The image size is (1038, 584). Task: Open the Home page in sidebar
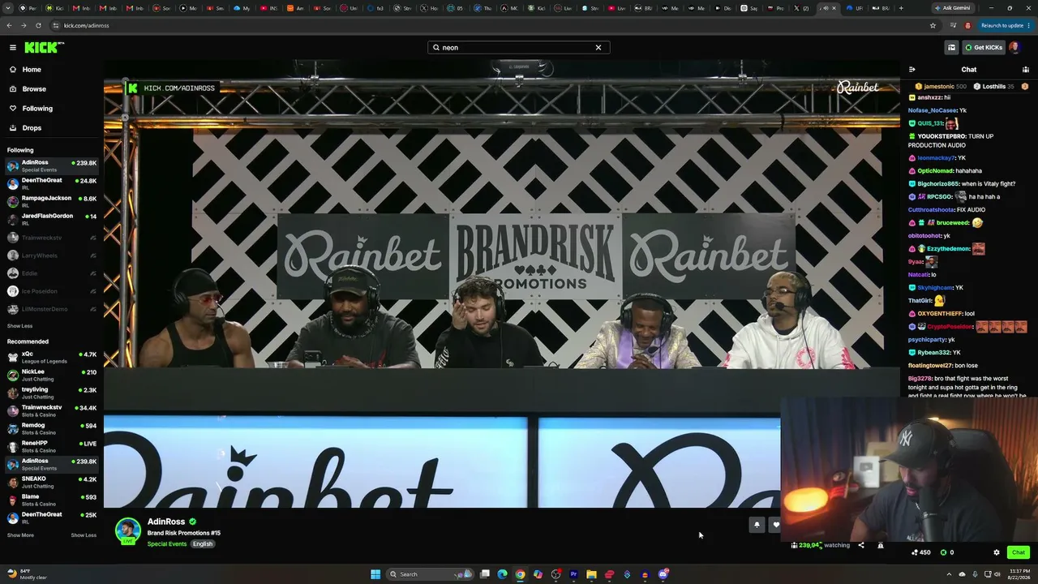51,70
